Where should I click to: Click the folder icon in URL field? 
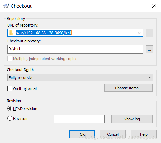tap(11, 33)
